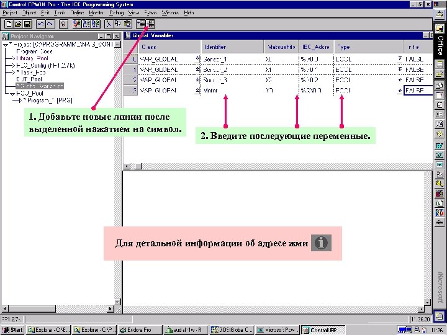Click the IEC_Addr column header

coord(316,47)
